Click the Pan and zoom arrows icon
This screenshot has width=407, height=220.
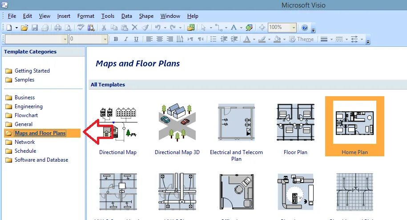coord(262,28)
